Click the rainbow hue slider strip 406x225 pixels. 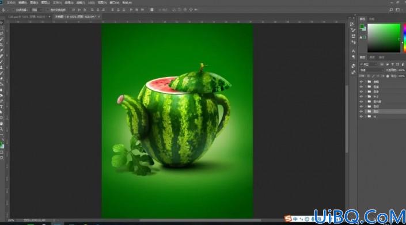tap(404, 38)
